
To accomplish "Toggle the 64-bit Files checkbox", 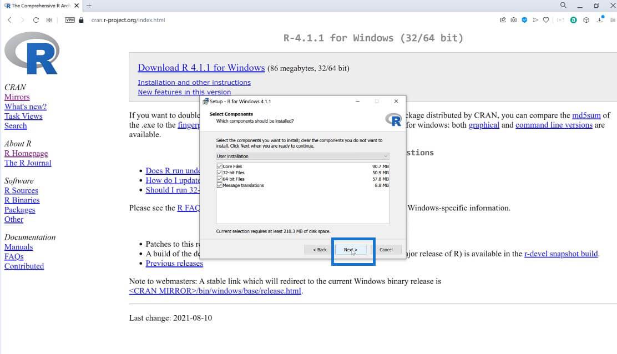I will click(220, 179).
